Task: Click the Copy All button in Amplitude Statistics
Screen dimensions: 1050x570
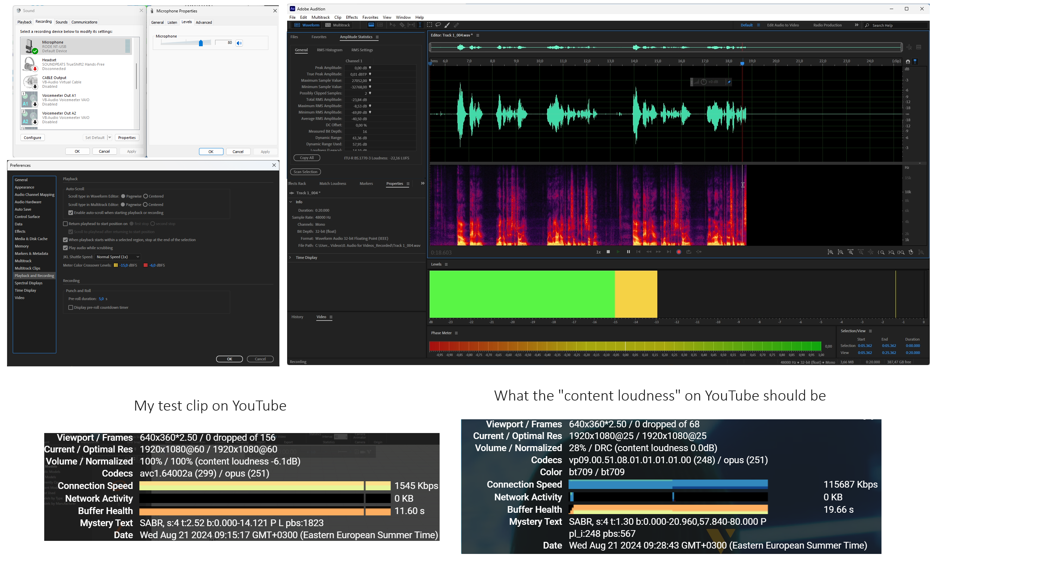Action: point(307,158)
